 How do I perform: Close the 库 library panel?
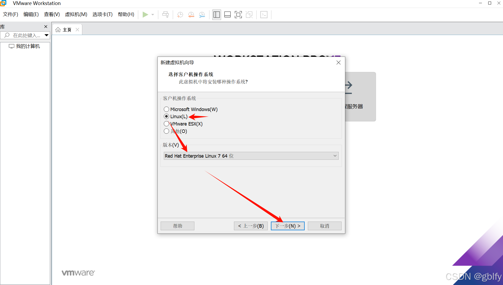[x=46, y=27]
